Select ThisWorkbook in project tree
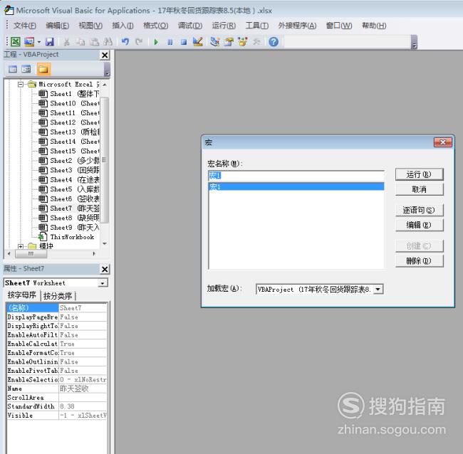This screenshot has width=463, height=454. (66, 237)
